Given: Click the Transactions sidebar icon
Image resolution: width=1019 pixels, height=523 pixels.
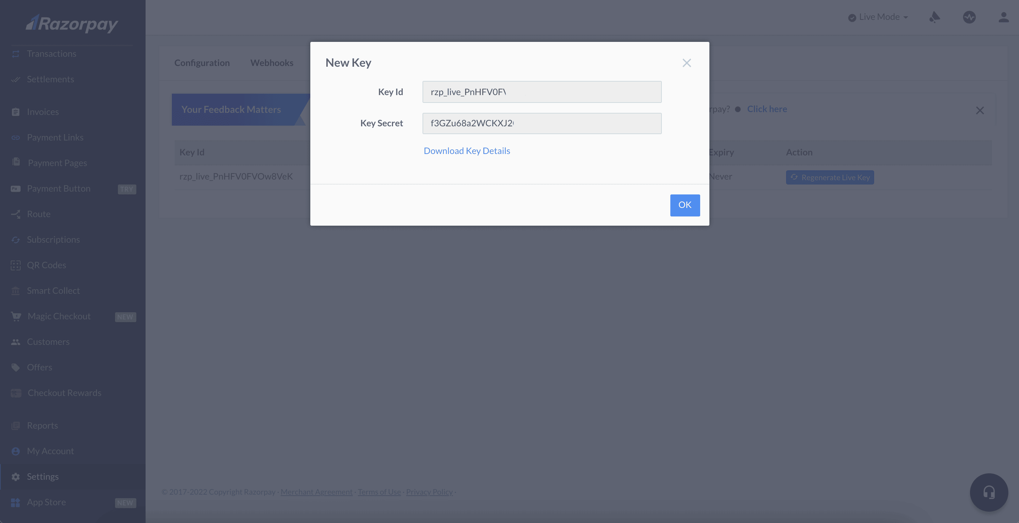Looking at the screenshot, I should [x=15, y=54].
